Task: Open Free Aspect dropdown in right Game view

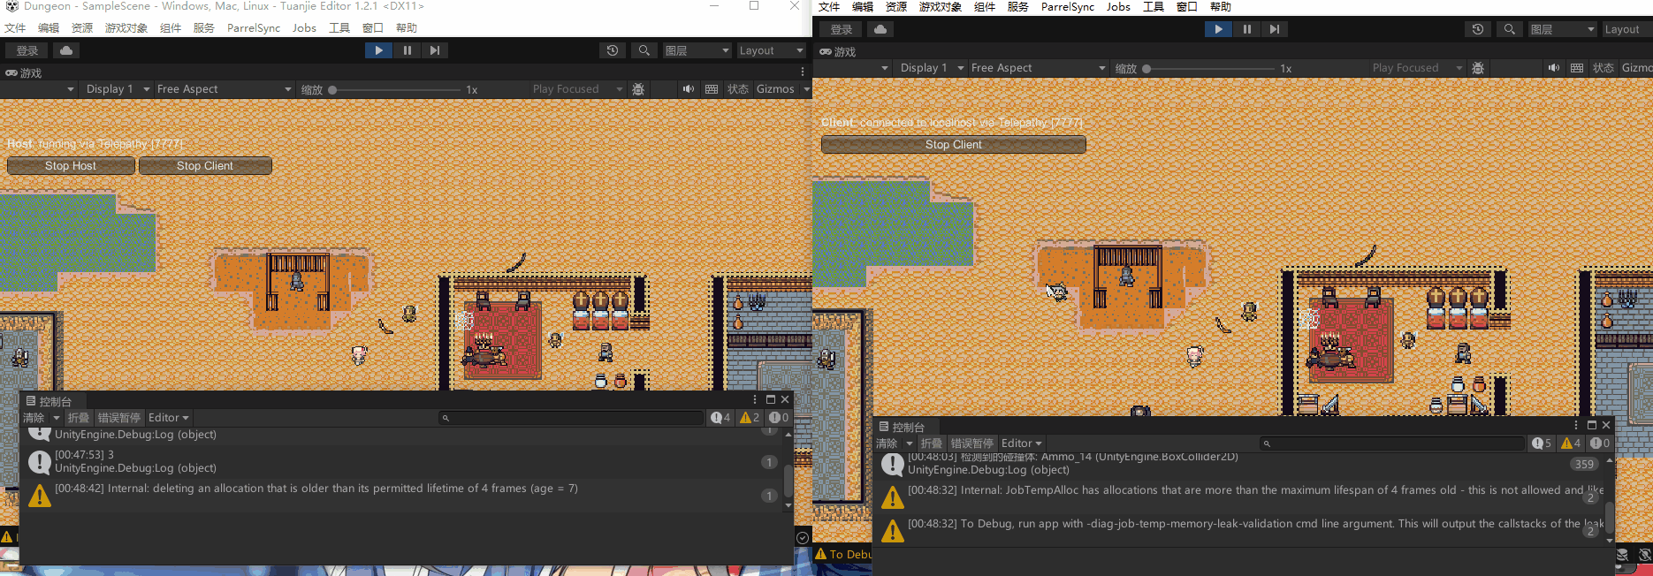Action: [1038, 68]
